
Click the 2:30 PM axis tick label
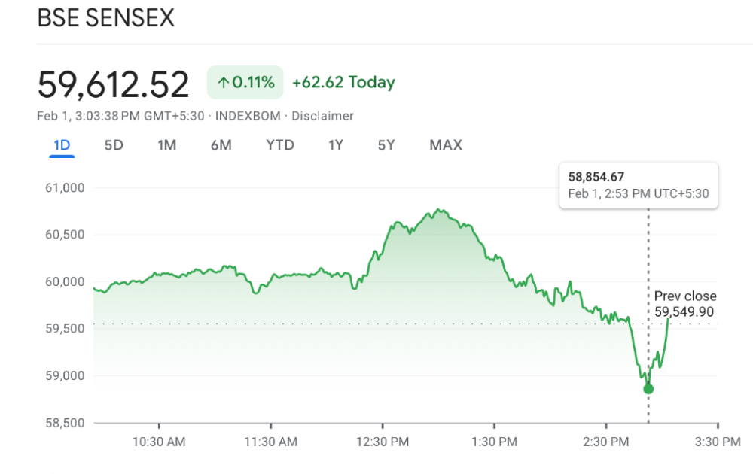pyautogui.click(x=606, y=442)
